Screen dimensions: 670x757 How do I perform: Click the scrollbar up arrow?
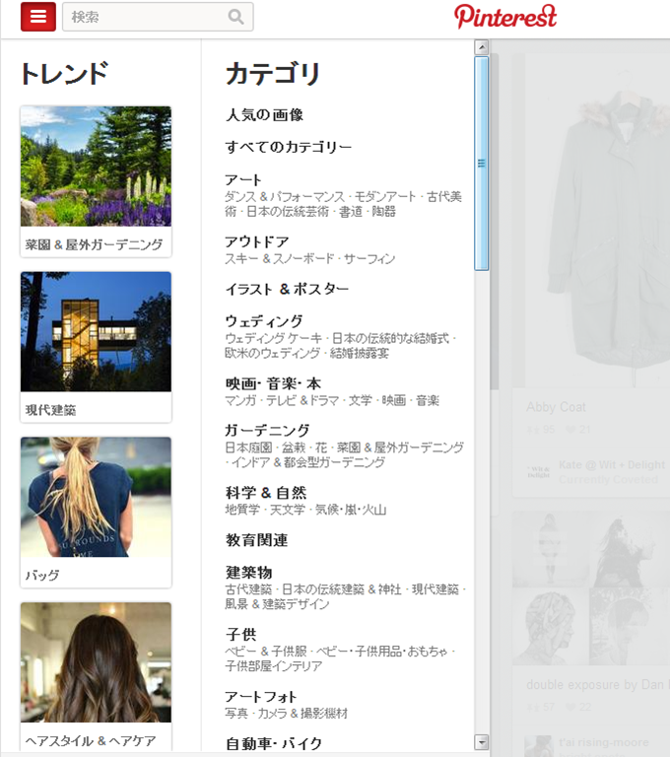(x=482, y=46)
